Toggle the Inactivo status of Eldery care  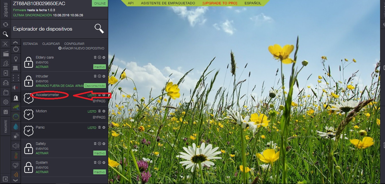(99, 67)
